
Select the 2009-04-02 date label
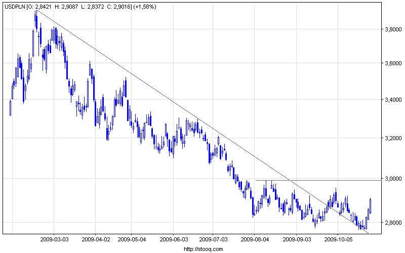coord(96,239)
